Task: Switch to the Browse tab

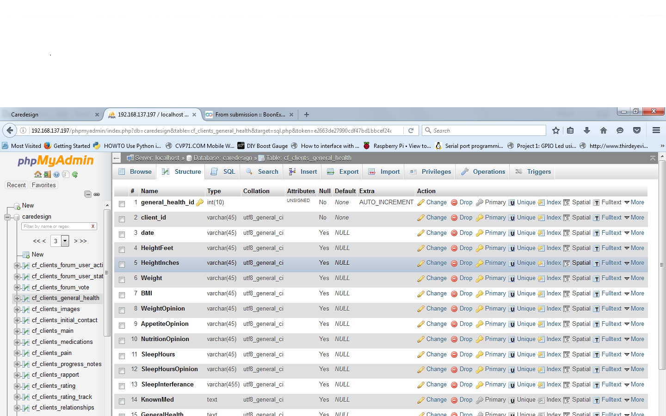Action: [x=136, y=171]
